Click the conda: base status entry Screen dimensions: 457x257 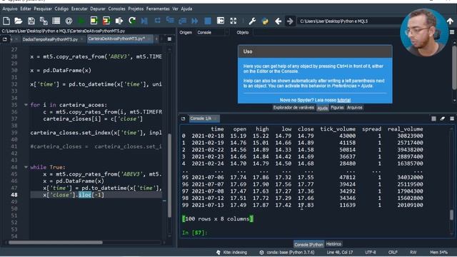(x=287, y=252)
